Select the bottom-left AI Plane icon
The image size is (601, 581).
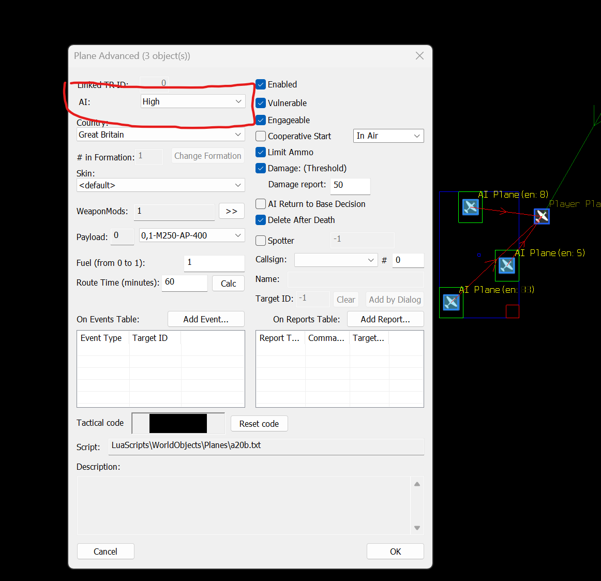tap(451, 302)
